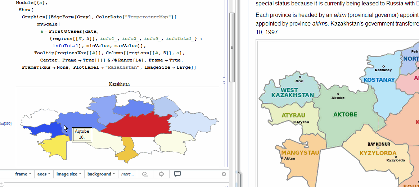Click the Aktau city marker on Wikipedia map
The height and width of the screenshot is (187, 419).
click(x=282, y=158)
